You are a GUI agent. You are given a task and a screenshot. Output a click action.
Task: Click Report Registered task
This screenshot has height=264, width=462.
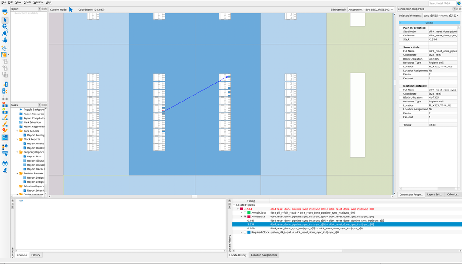32,127
